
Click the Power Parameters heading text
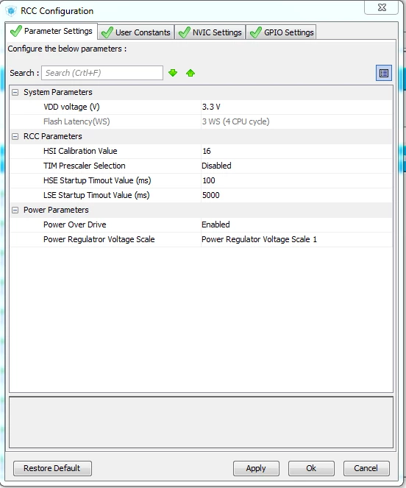pyautogui.click(x=56, y=210)
